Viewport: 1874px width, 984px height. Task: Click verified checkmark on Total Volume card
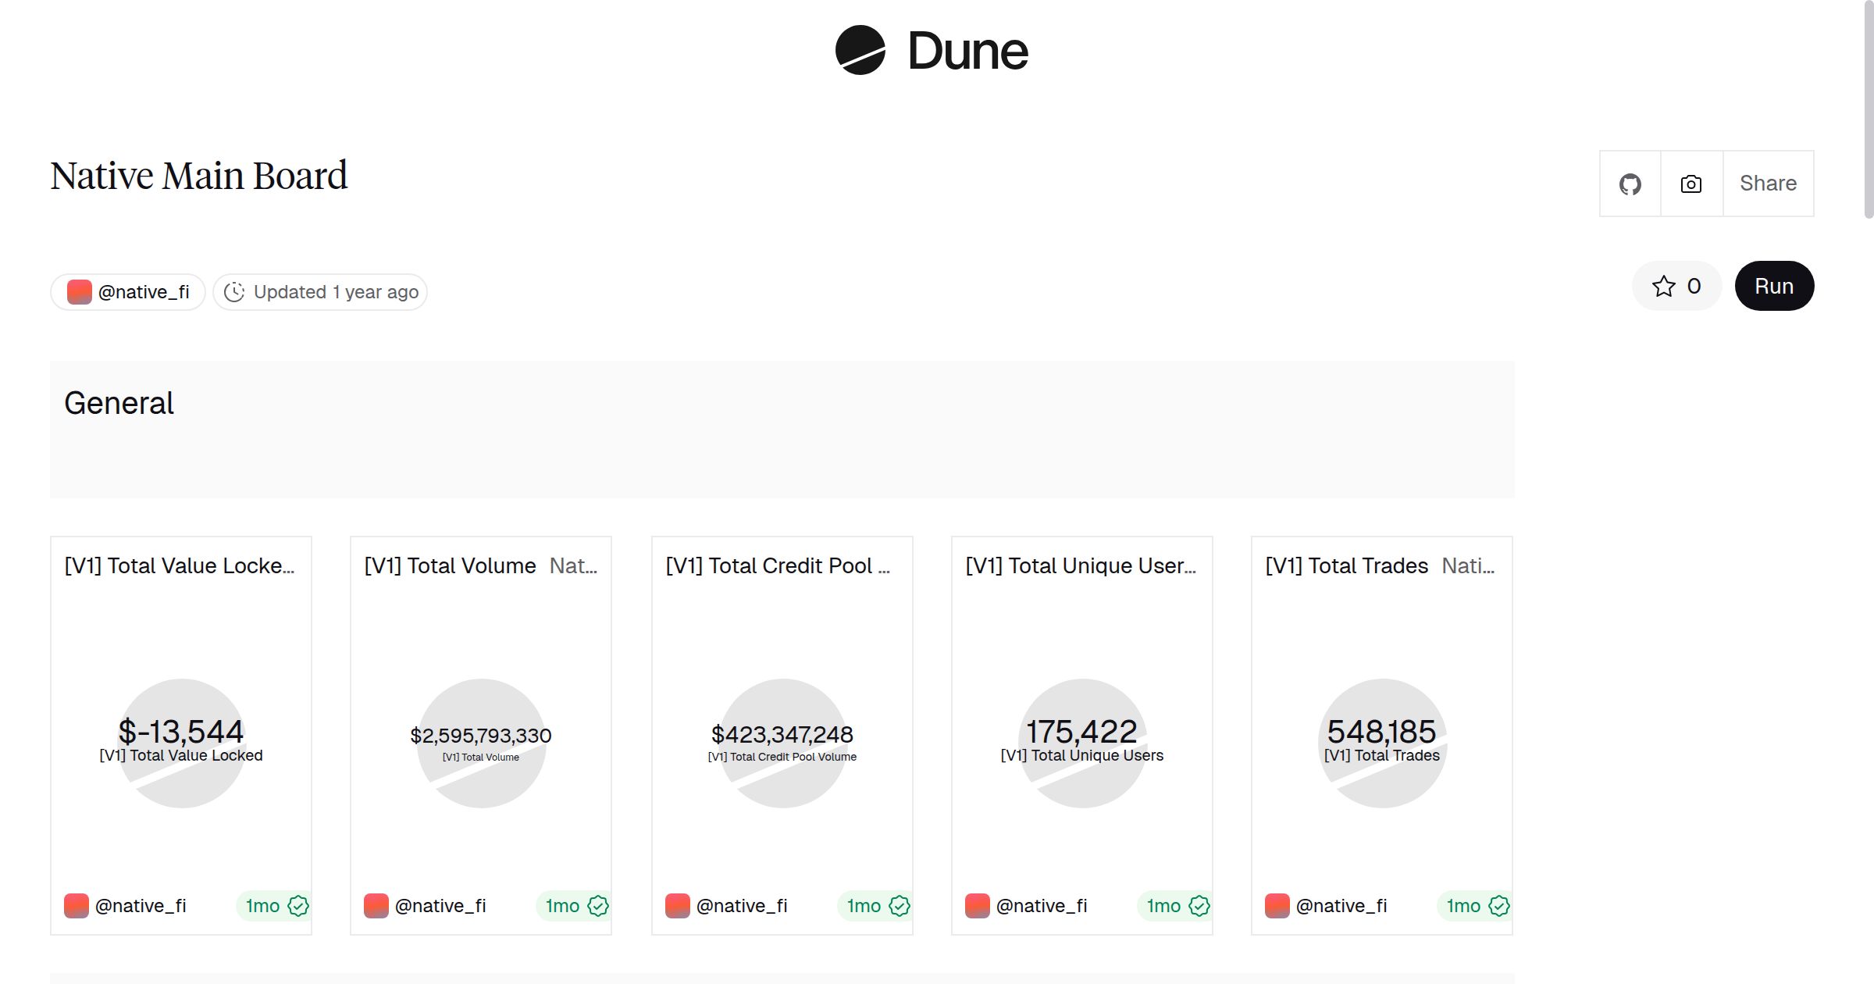(x=598, y=906)
